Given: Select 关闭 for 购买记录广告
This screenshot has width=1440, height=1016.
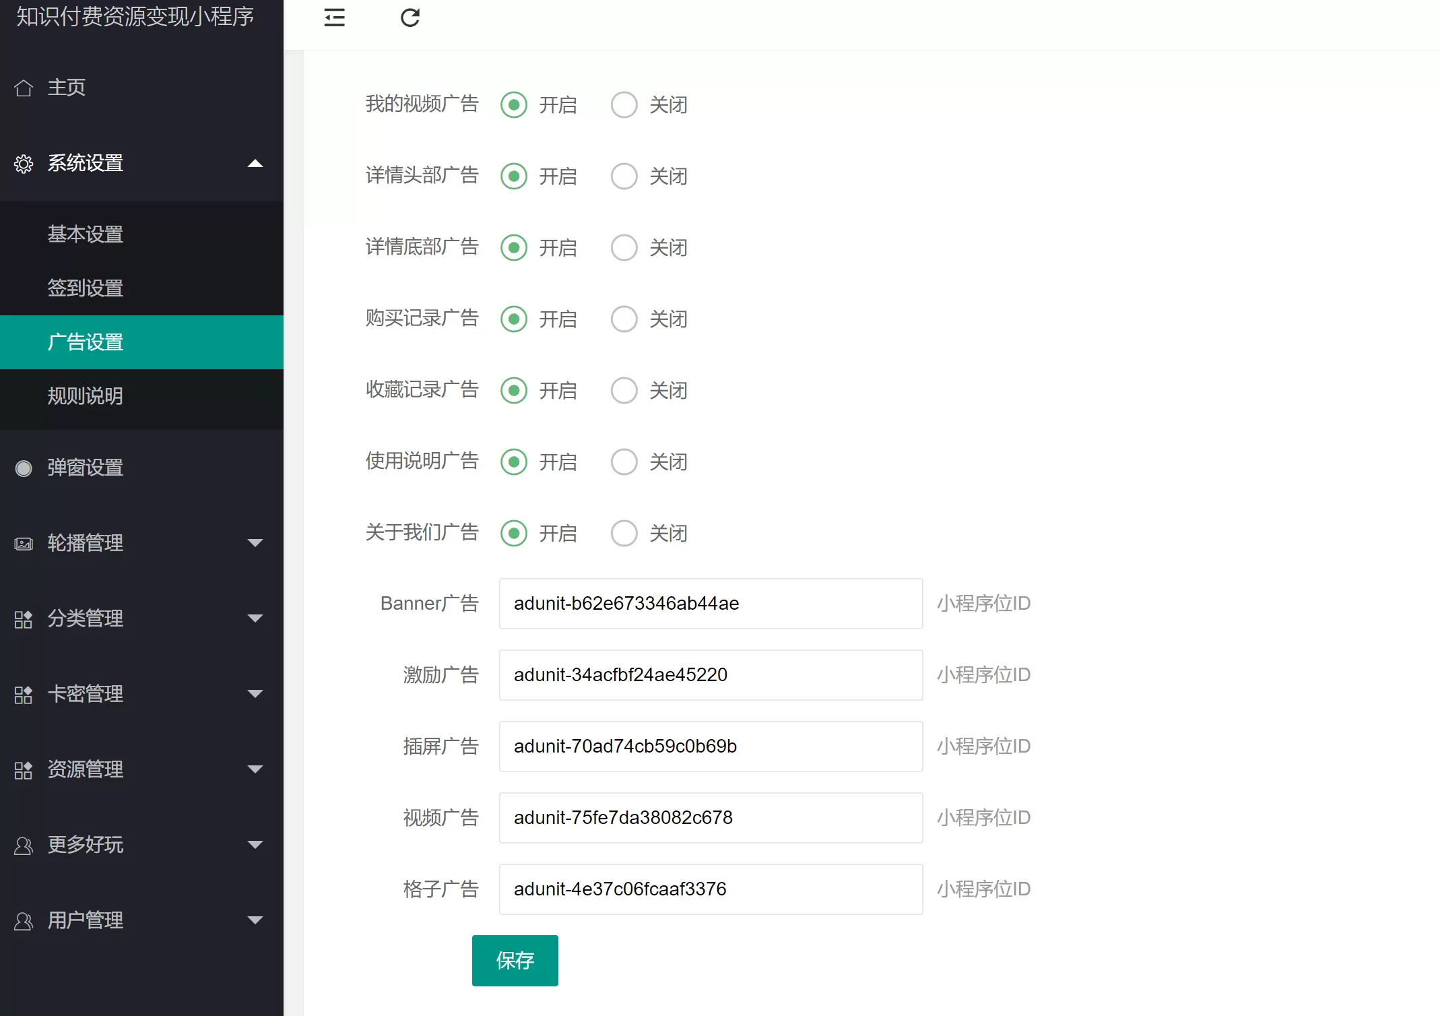Looking at the screenshot, I should (624, 319).
